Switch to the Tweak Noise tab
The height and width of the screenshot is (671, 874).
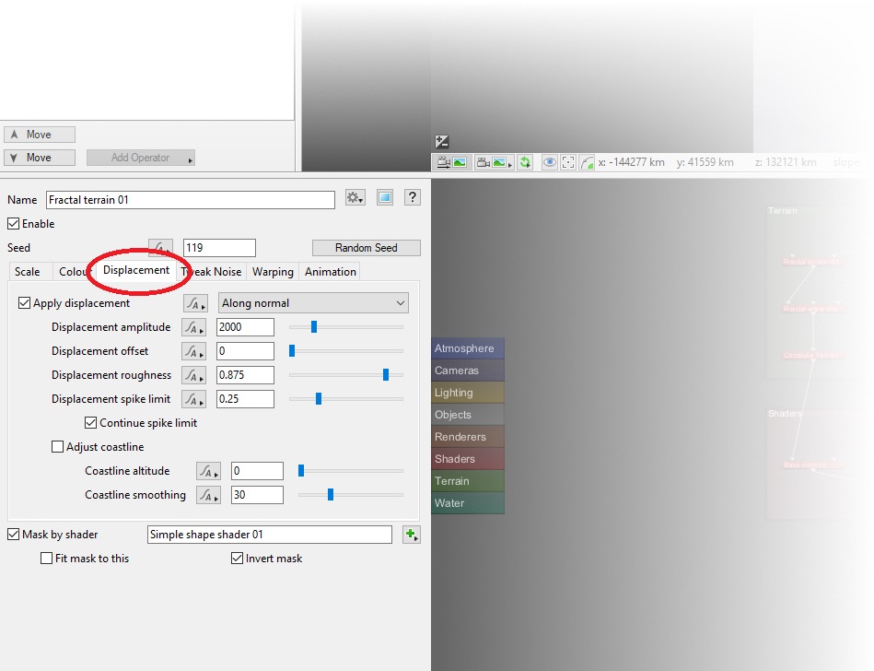point(212,272)
